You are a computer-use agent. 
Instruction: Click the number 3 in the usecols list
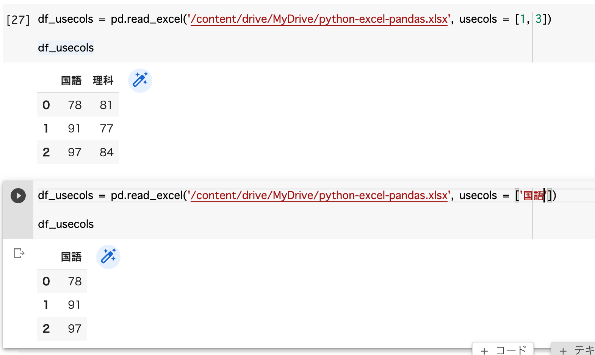pos(538,19)
